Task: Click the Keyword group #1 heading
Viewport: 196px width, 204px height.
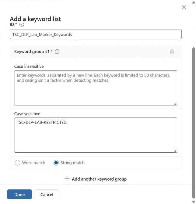Action: click(32, 52)
